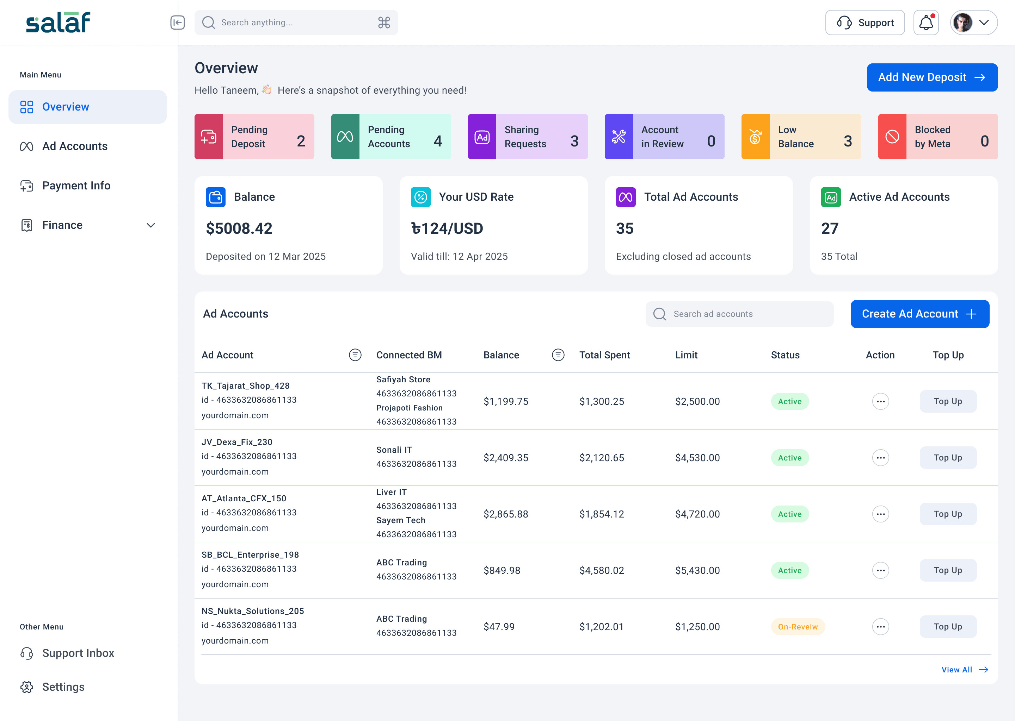Image resolution: width=1015 pixels, height=721 pixels.
Task: Expand the Finance menu chevron
Action: point(151,225)
